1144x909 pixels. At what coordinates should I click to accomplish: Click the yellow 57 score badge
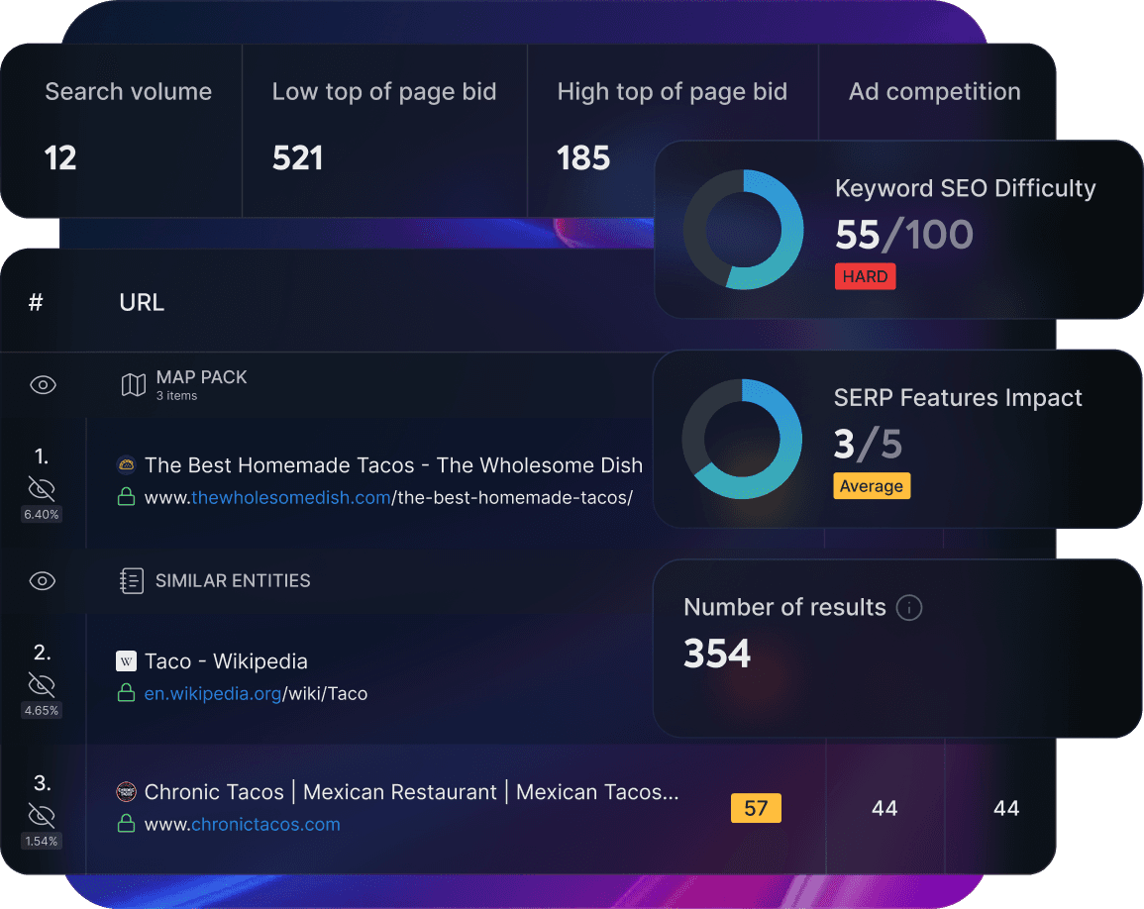[x=756, y=808]
